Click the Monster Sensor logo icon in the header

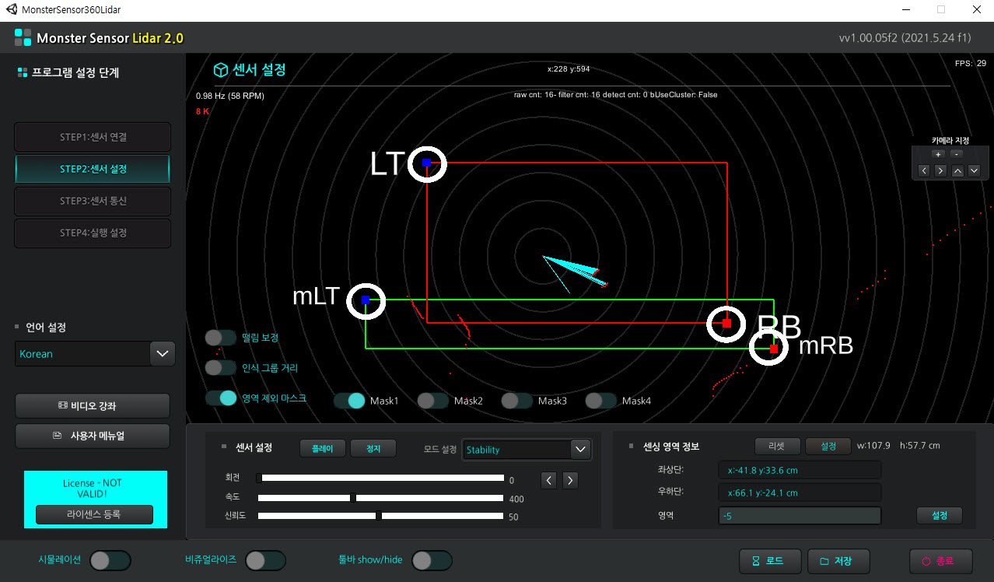(x=23, y=37)
